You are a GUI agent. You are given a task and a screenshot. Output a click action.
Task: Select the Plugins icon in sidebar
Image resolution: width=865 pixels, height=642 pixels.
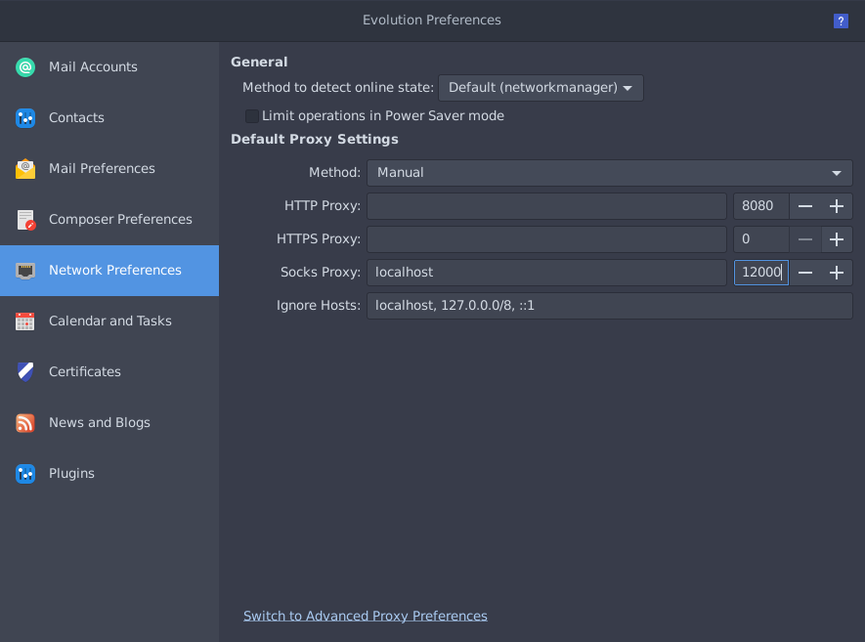[x=25, y=474]
